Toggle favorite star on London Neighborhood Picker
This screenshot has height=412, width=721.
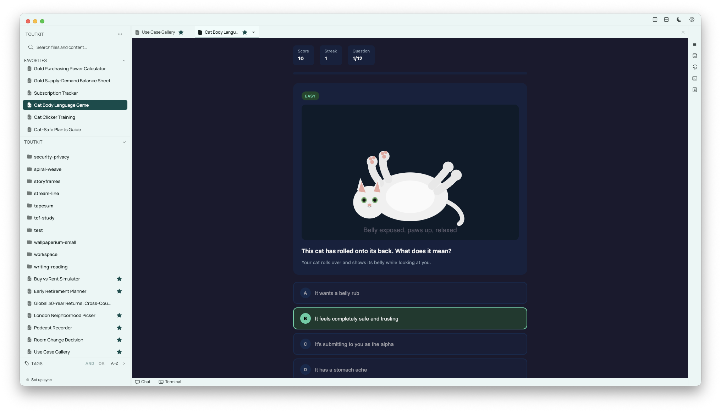point(119,316)
